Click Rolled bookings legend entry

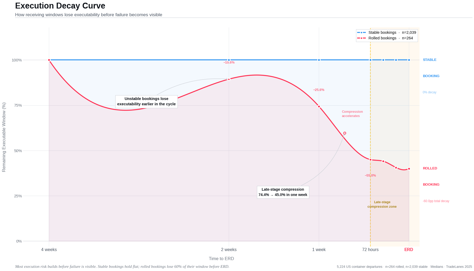tap(390, 38)
